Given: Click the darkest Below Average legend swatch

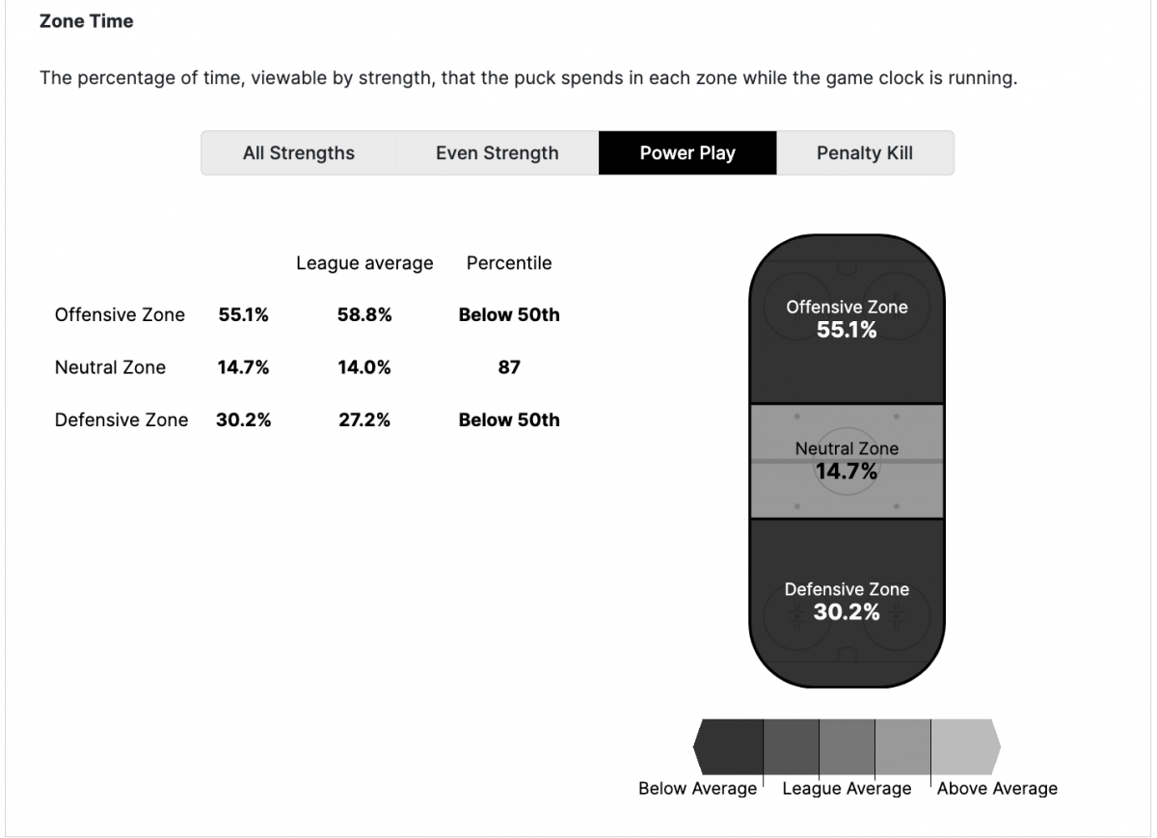Looking at the screenshot, I should 730,746.
